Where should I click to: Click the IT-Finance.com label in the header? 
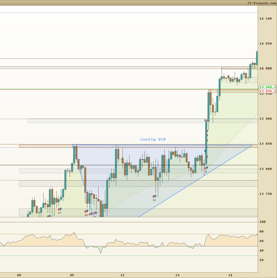[262, 3]
